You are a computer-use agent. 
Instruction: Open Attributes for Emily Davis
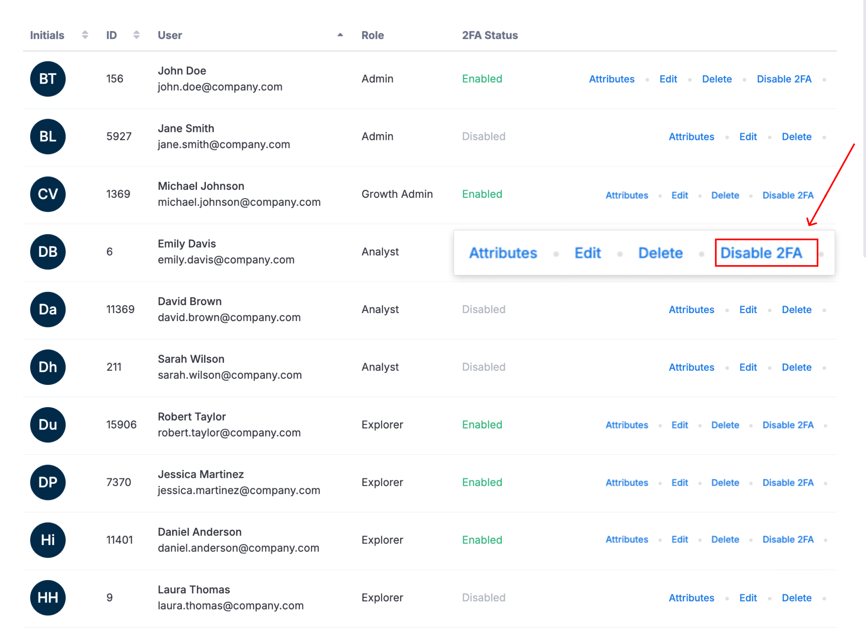coord(503,253)
